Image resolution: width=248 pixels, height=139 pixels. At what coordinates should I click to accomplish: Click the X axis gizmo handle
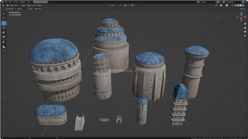tap(245, 17)
